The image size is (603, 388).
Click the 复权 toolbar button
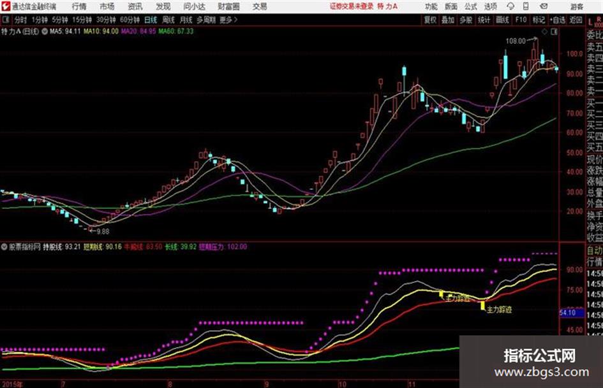(x=430, y=20)
